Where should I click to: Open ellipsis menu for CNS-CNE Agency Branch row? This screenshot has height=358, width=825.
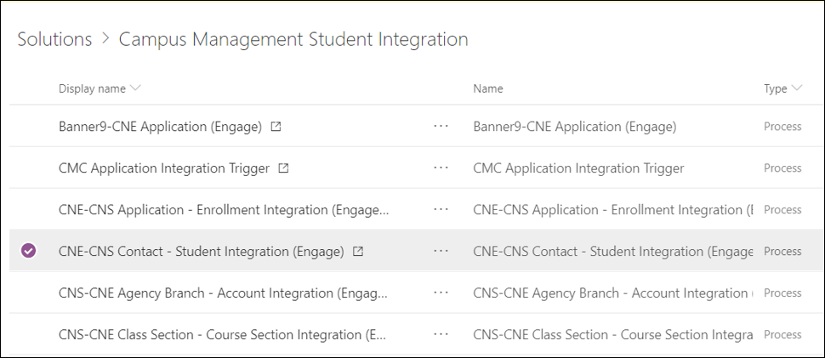(x=441, y=293)
